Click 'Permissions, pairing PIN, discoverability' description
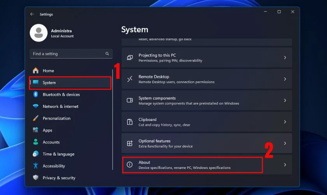The height and width of the screenshot is (195, 327). (x=171, y=60)
